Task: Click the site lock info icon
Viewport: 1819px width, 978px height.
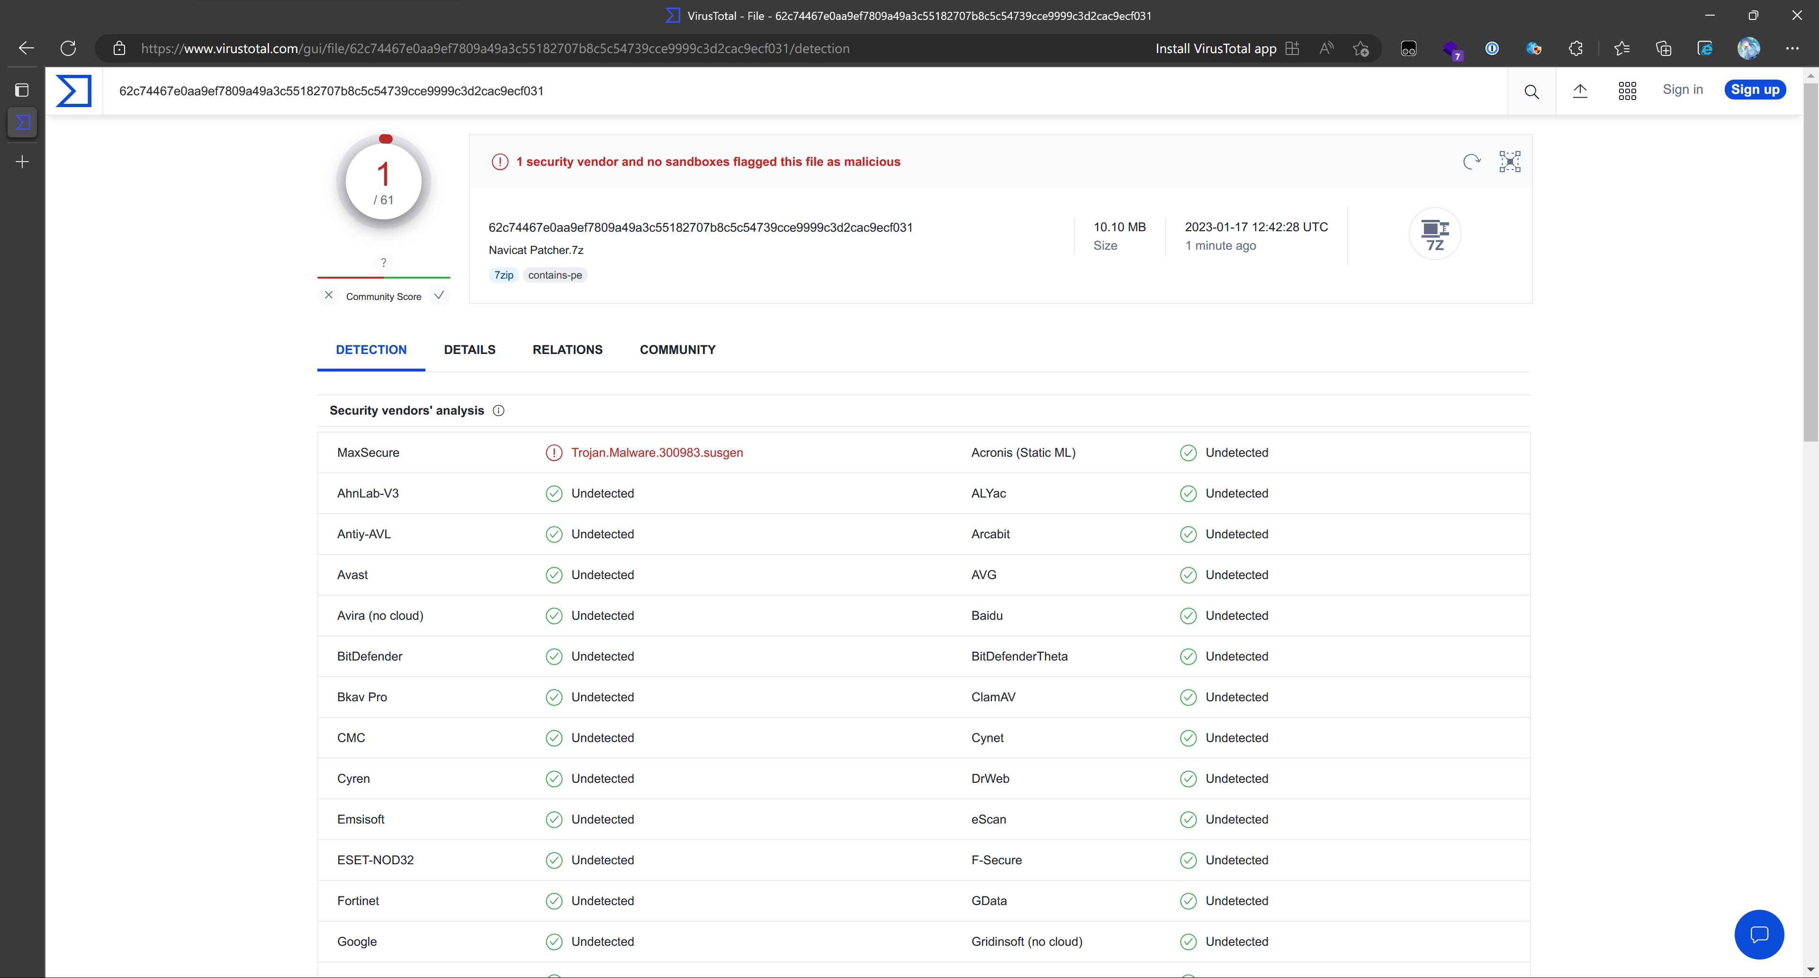Action: click(x=119, y=48)
